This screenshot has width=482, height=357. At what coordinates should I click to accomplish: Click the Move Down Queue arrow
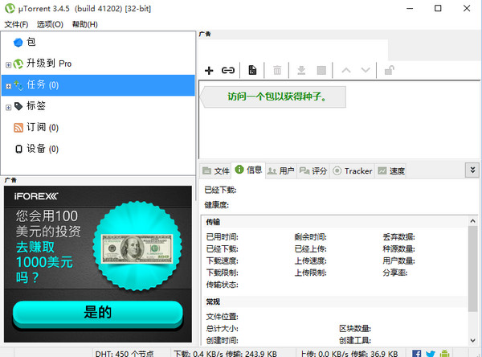click(x=366, y=71)
